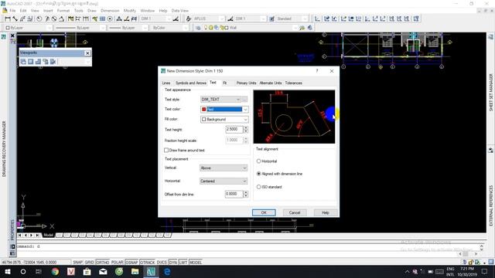Screen dimensions: 495x278
Task: Click first icon in Viewports toolbar
Action: coord(23,62)
